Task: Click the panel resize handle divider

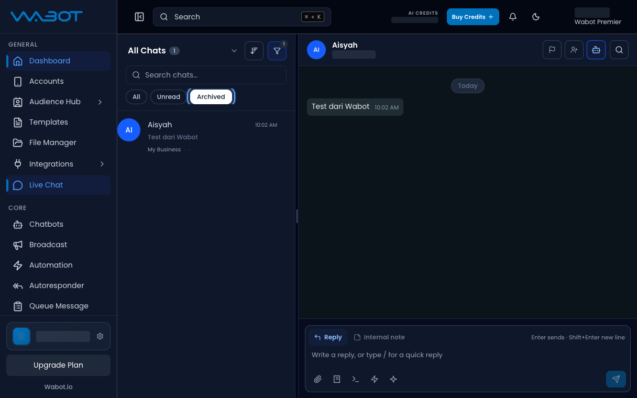Action: point(297,216)
